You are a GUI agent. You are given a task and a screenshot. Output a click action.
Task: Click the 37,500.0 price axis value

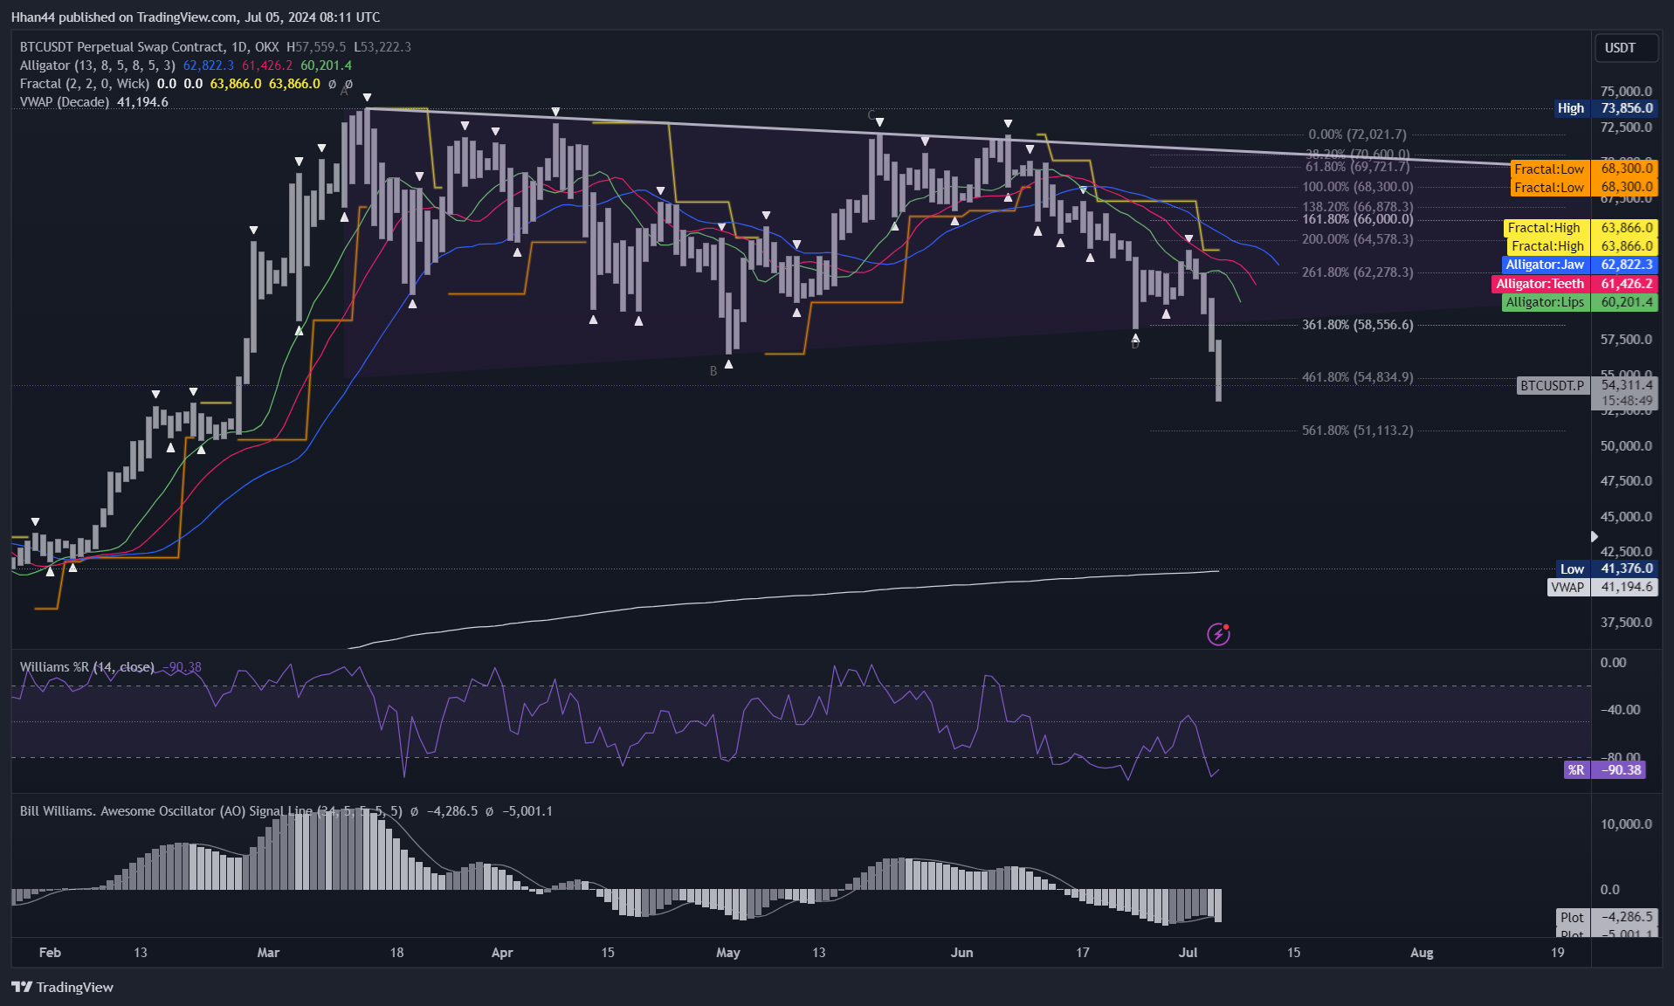tap(1626, 623)
